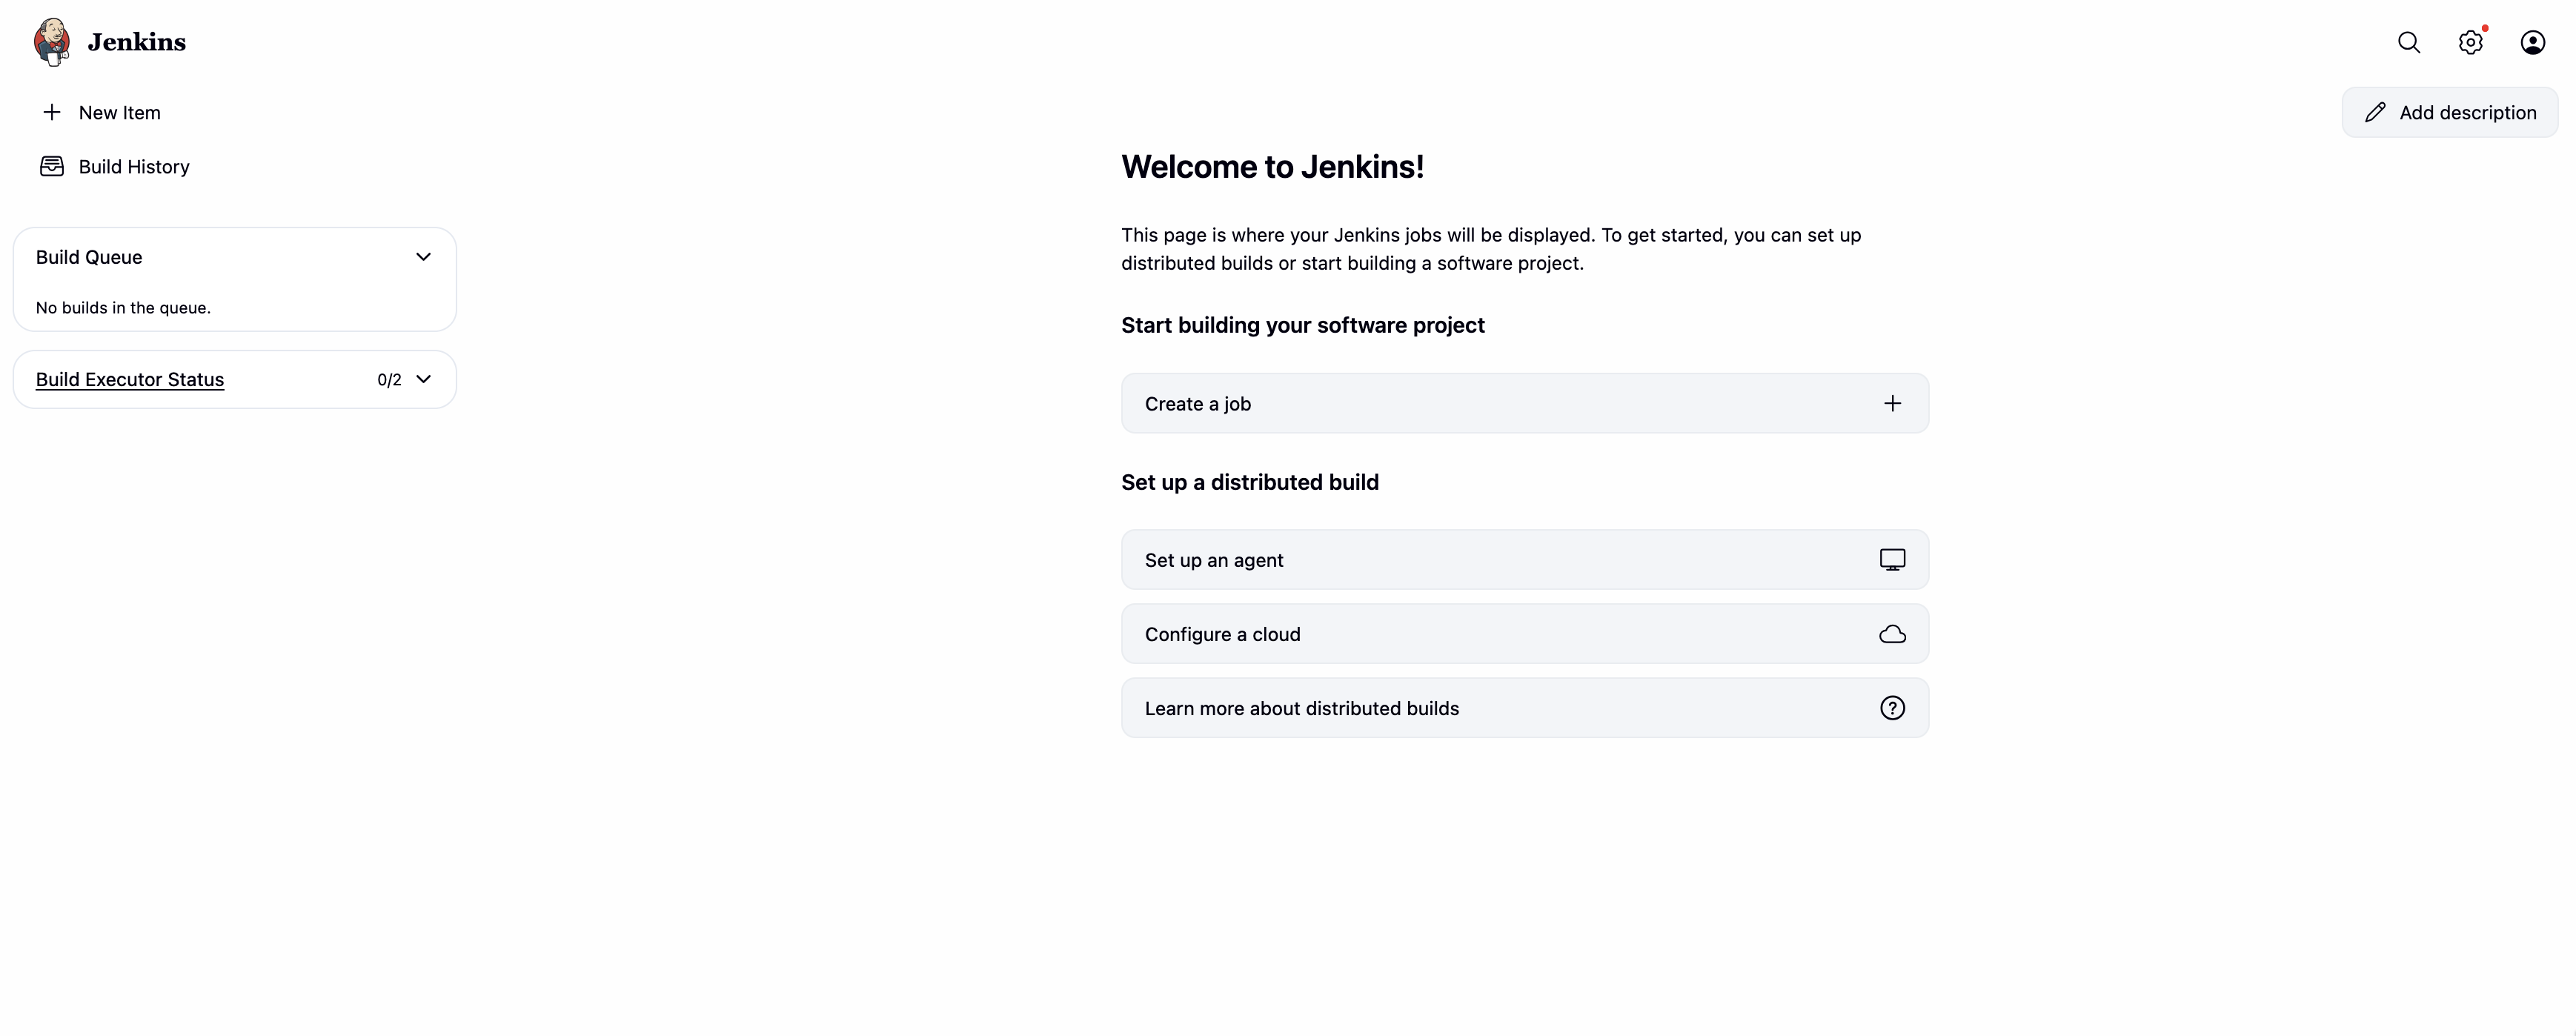Open Manage Jenkins gear icon
The width and height of the screenshot is (2576, 1036).
click(x=2470, y=42)
